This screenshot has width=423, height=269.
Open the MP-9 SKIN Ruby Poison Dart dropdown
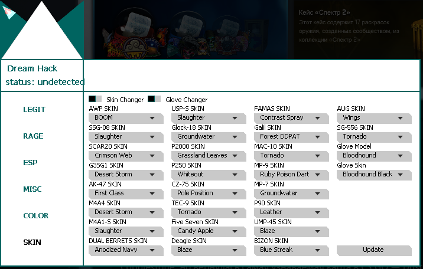(x=291, y=175)
